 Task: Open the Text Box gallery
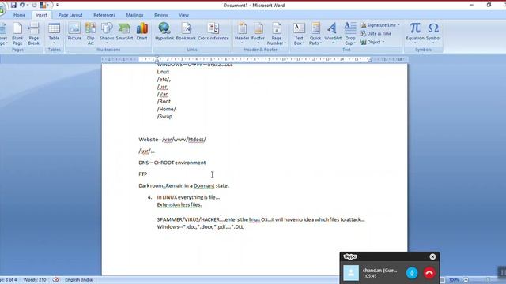(299, 34)
